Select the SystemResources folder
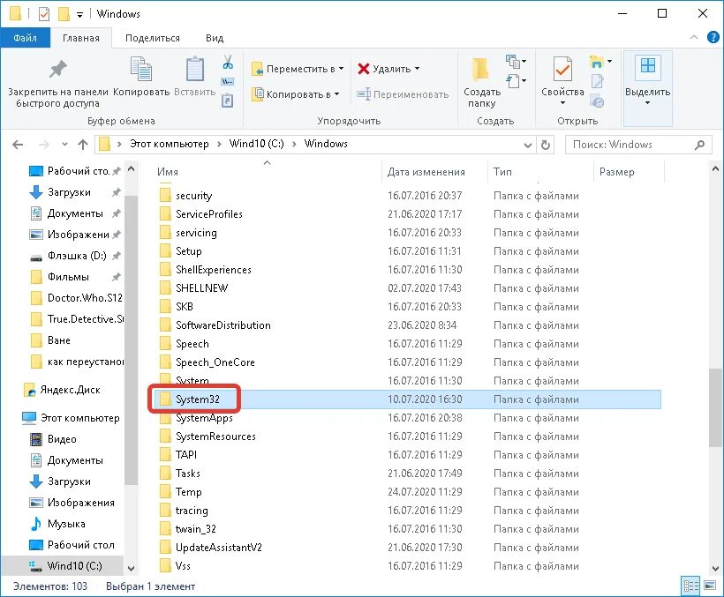The height and width of the screenshot is (597, 724). pyautogui.click(x=406, y=437)
